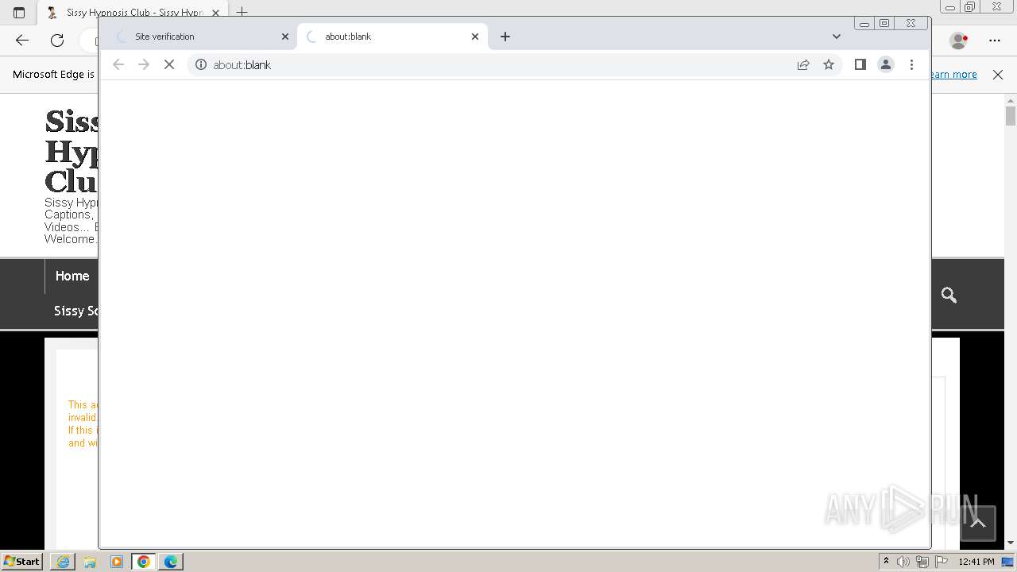Open the Action Center flag icon

942,562
